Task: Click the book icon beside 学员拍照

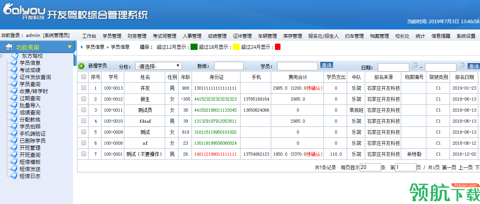Action: click(14, 127)
